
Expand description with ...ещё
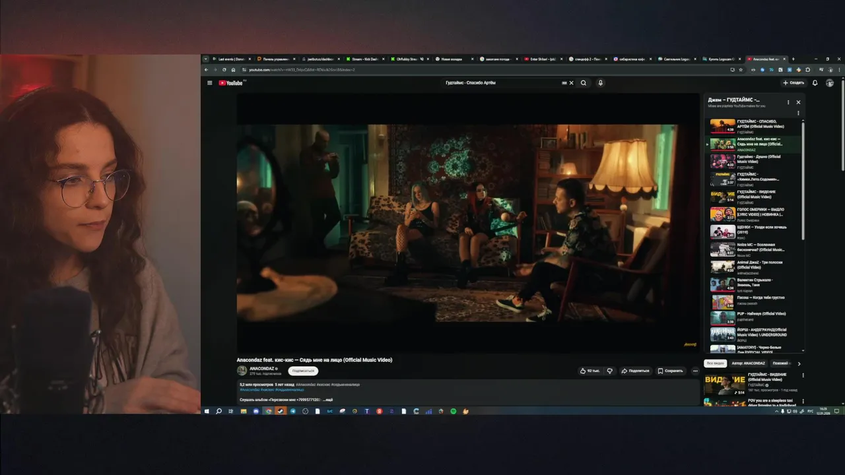pos(327,400)
